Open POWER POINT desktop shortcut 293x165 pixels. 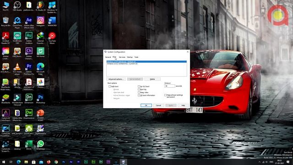[40, 115]
